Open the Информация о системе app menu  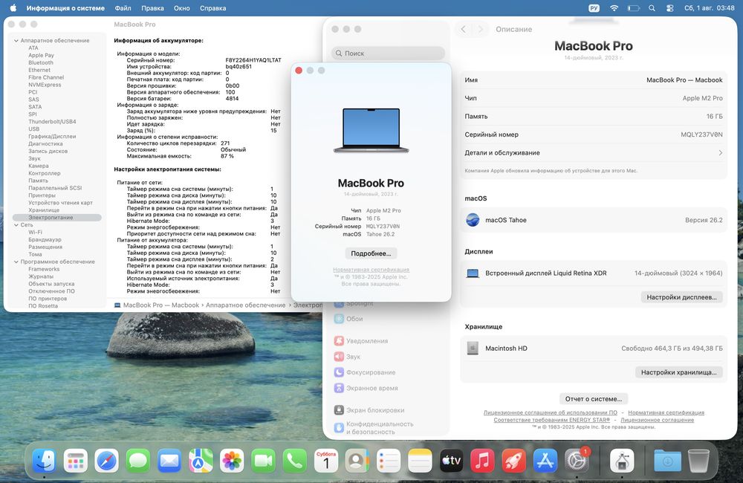[x=65, y=8]
